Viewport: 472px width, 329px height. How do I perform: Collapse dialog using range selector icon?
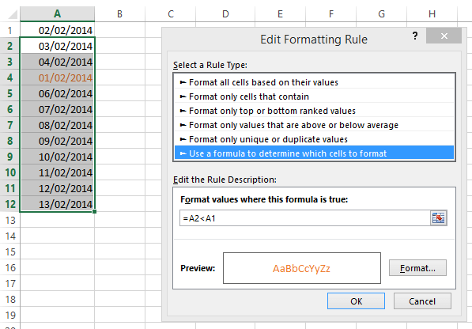[x=439, y=218]
